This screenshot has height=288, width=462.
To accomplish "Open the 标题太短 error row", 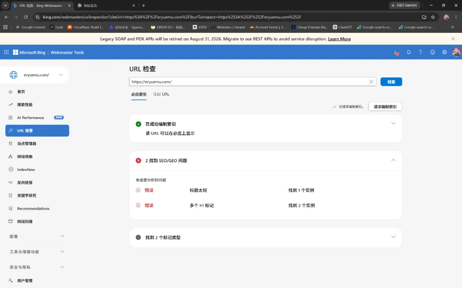I will 265,190.
